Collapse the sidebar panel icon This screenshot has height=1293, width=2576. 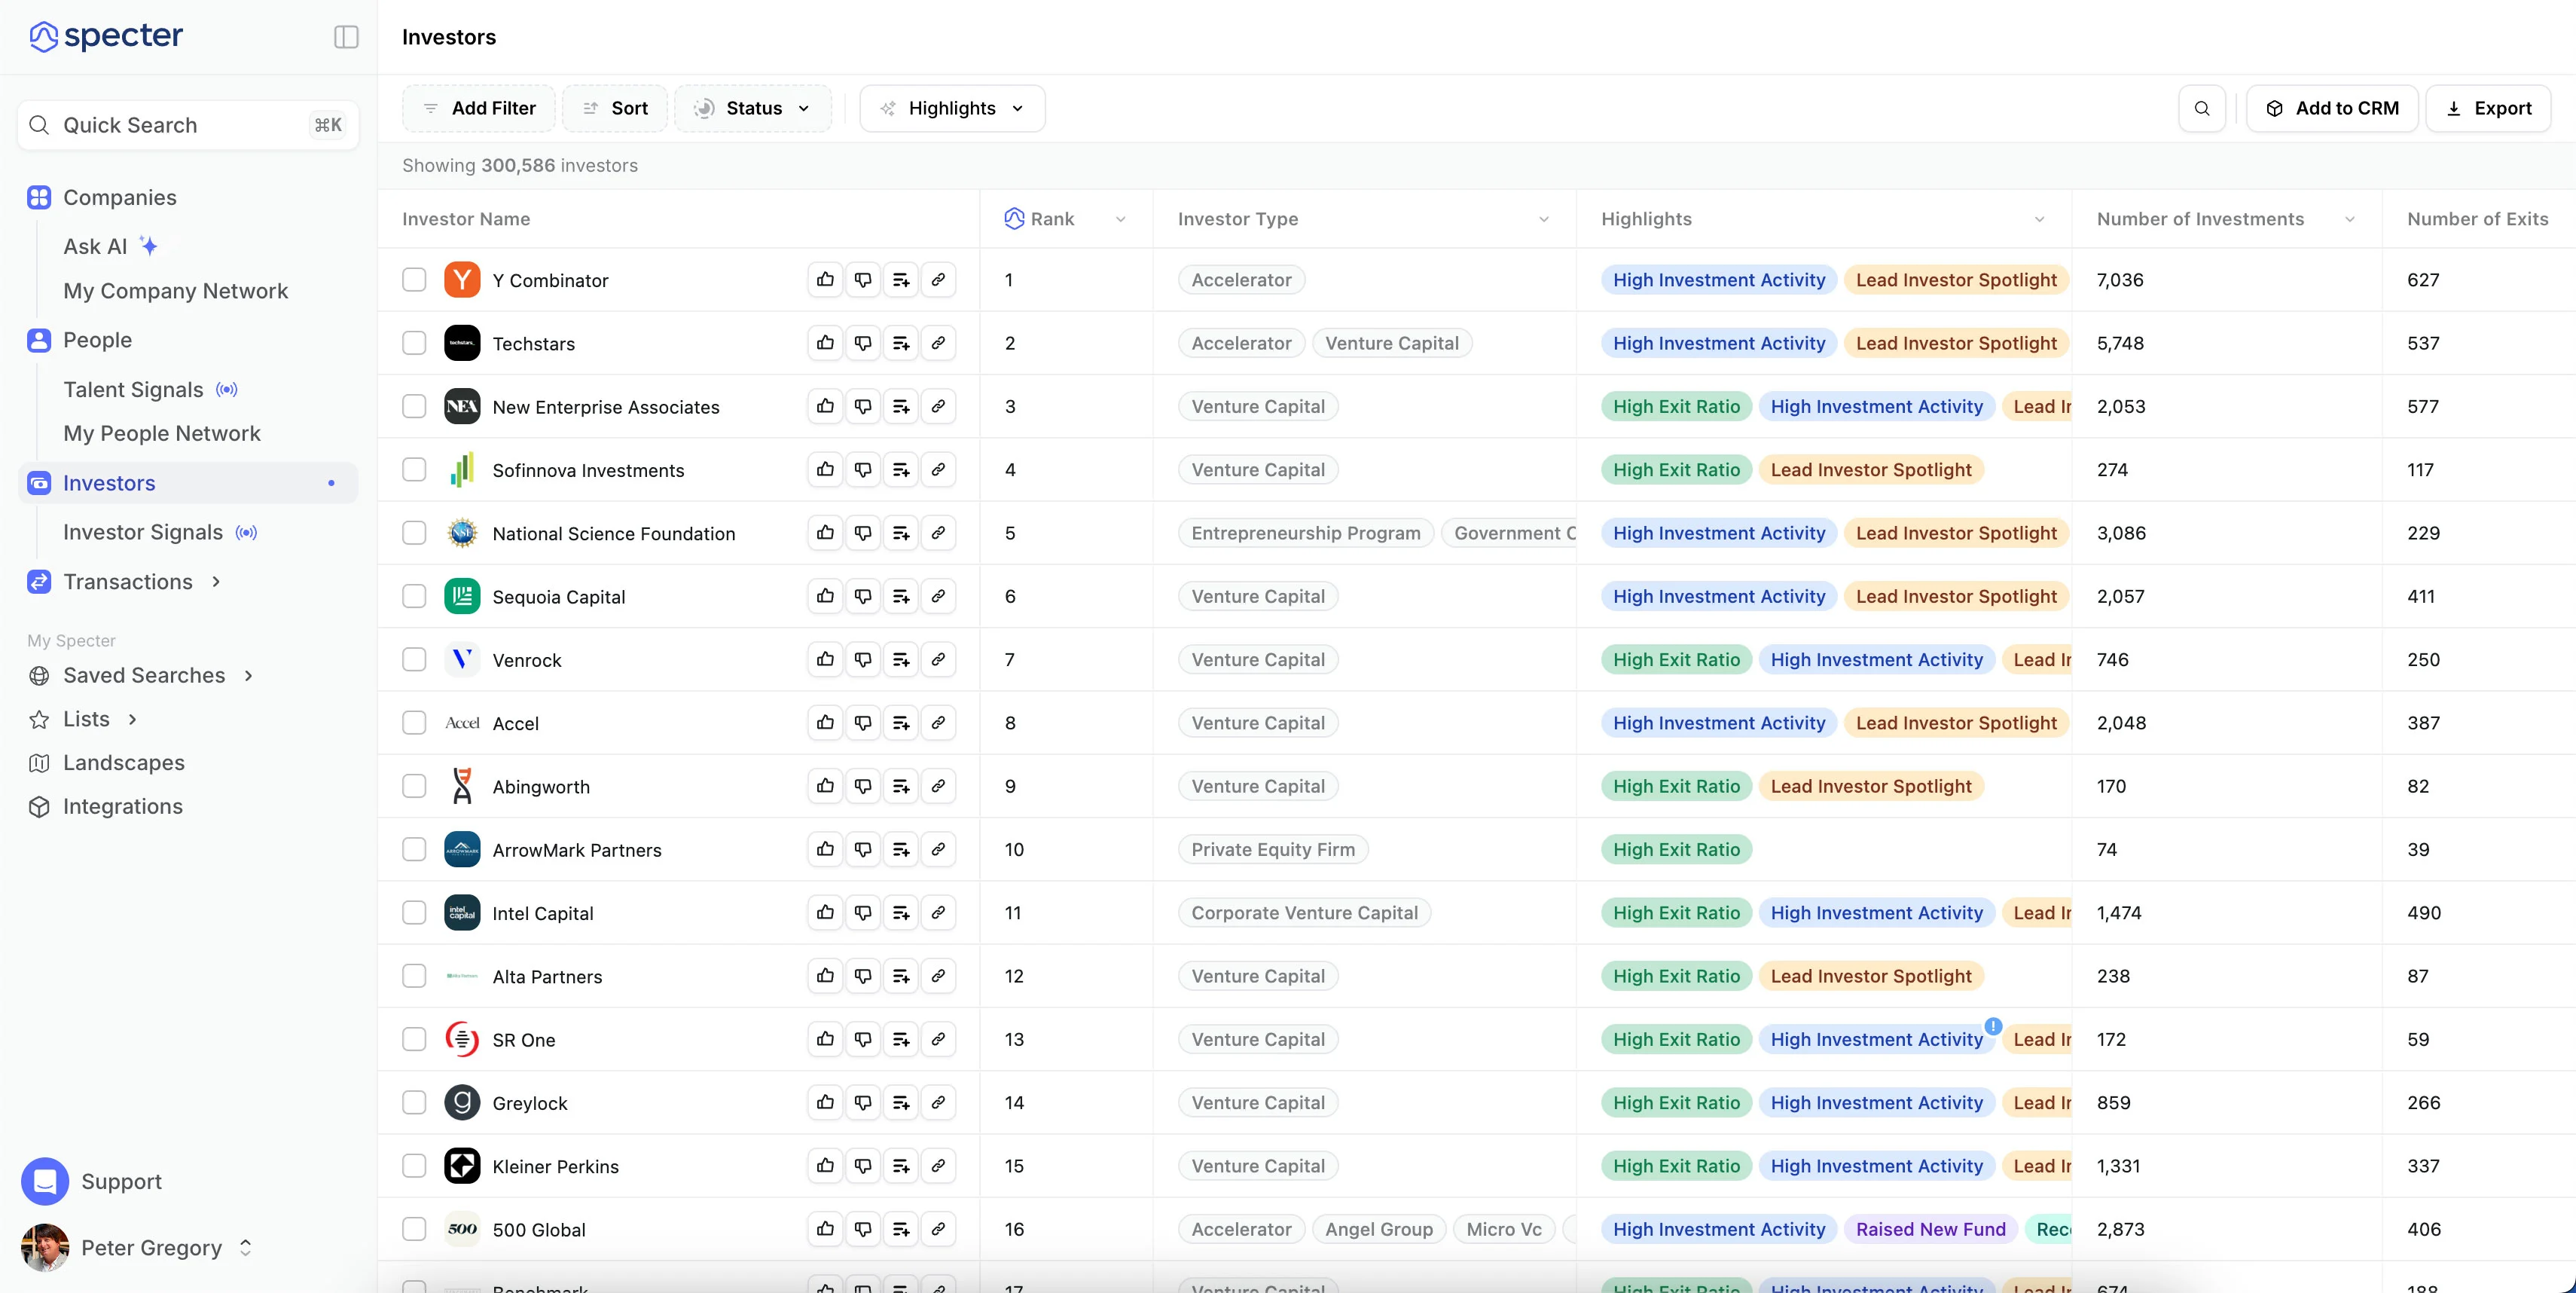[x=346, y=37]
